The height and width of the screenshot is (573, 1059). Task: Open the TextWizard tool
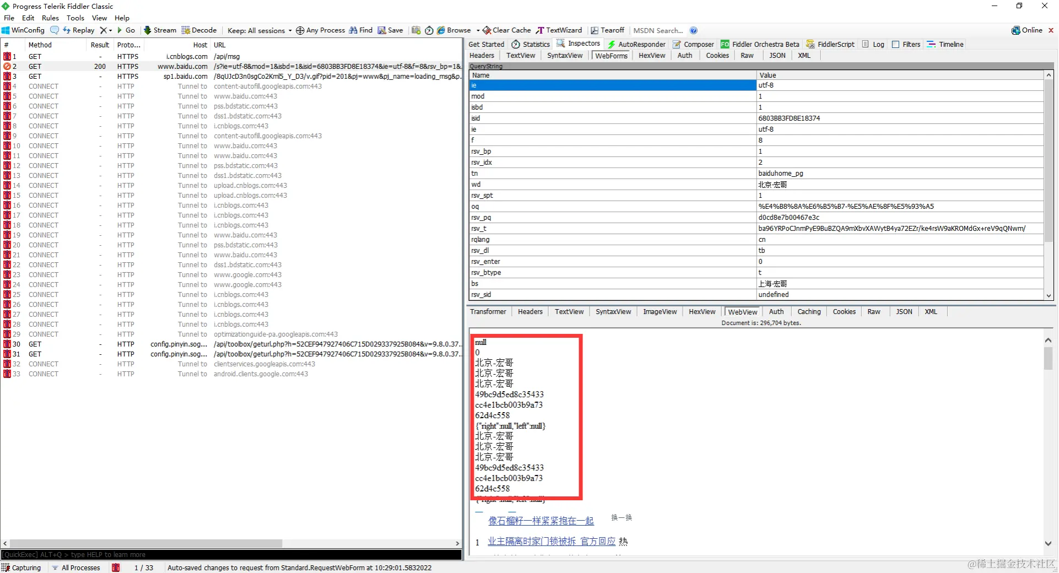click(559, 30)
